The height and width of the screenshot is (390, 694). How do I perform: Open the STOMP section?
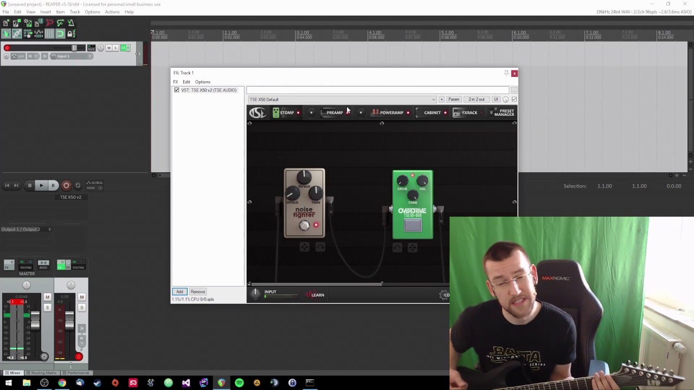tap(286, 113)
